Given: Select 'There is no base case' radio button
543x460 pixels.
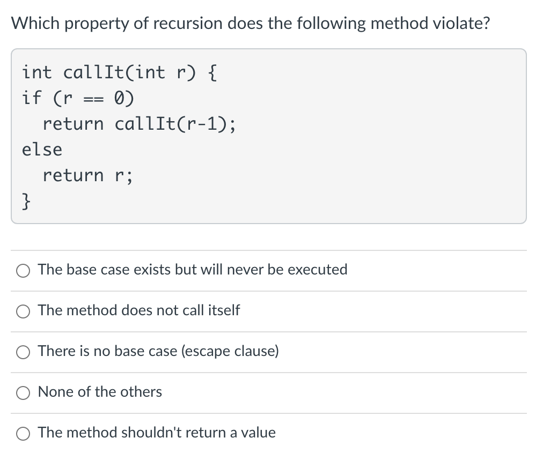Looking at the screenshot, I should 23,352.
